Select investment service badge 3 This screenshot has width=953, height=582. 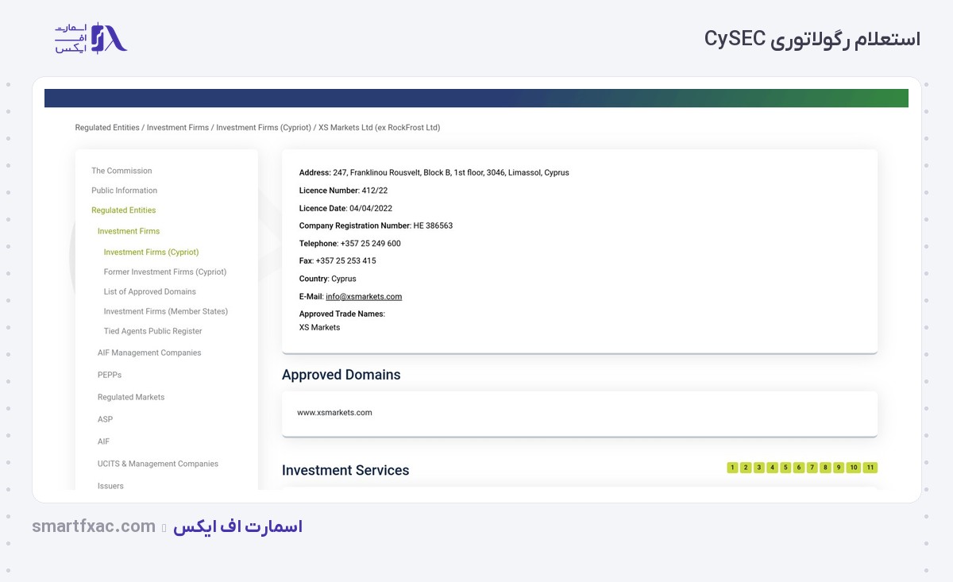click(x=759, y=468)
